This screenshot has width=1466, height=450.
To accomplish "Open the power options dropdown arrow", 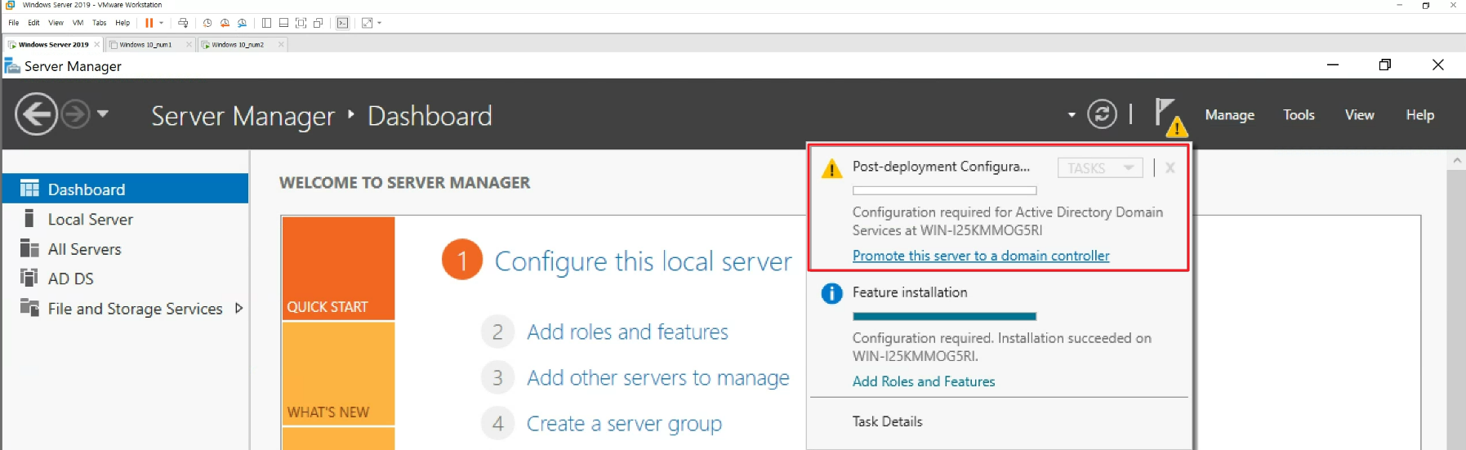I will [x=161, y=23].
